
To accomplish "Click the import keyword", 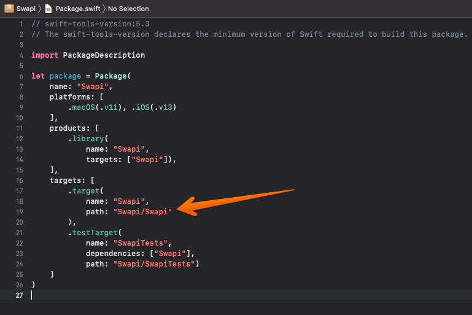I will tap(45, 55).
